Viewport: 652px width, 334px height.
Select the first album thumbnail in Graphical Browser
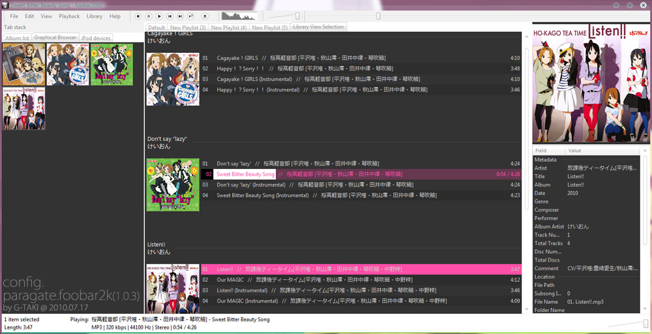tap(23, 65)
